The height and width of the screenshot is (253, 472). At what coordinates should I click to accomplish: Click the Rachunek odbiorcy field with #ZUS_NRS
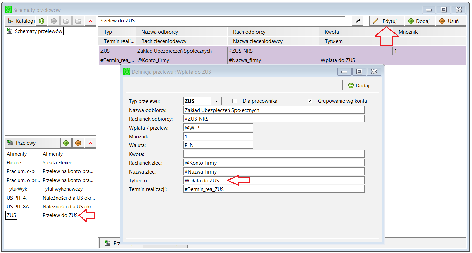[274, 119]
